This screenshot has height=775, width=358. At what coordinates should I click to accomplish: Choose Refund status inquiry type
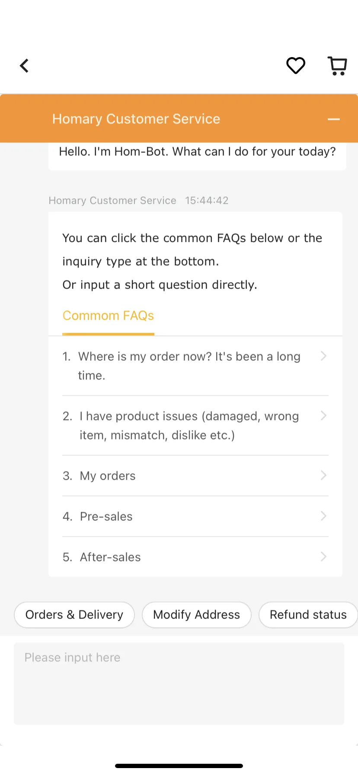click(x=308, y=615)
